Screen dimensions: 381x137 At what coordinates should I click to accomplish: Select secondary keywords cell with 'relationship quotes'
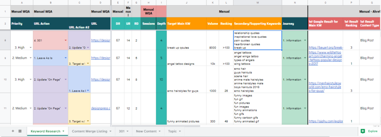[x=257, y=40]
